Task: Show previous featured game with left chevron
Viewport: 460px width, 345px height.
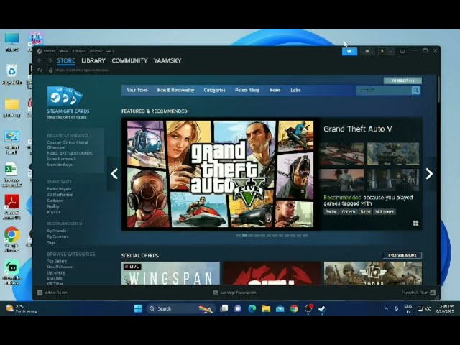Action: click(114, 174)
